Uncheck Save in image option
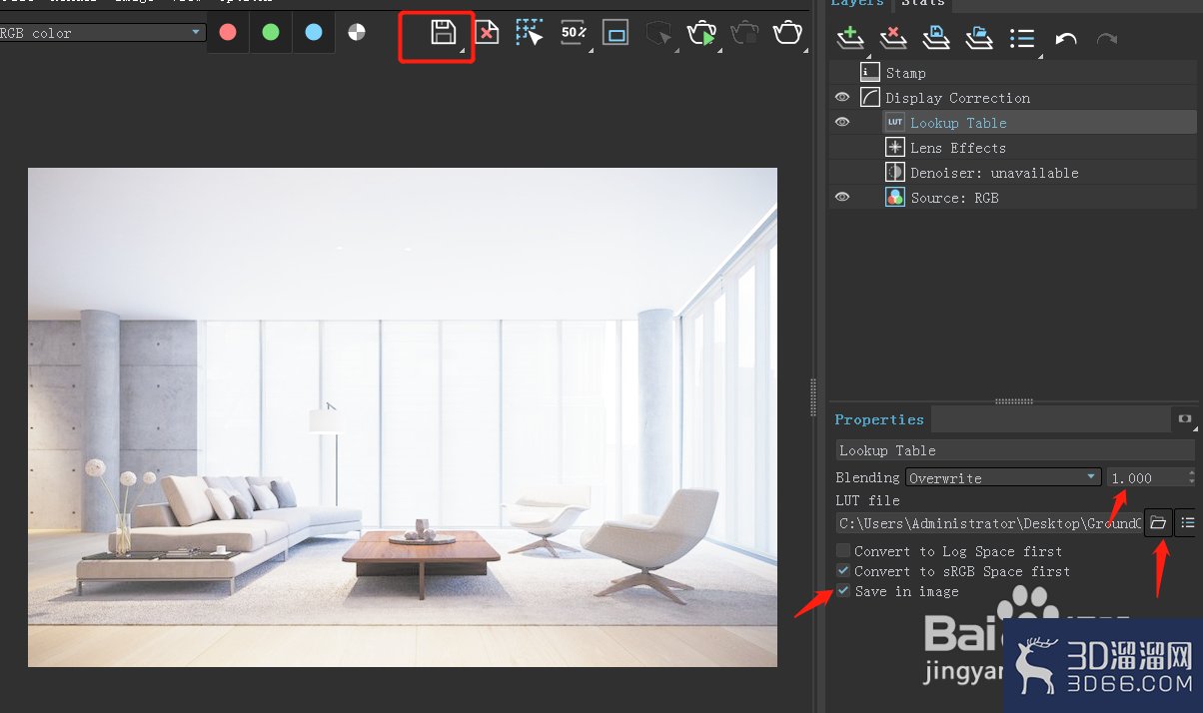1203x713 pixels. point(842,590)
